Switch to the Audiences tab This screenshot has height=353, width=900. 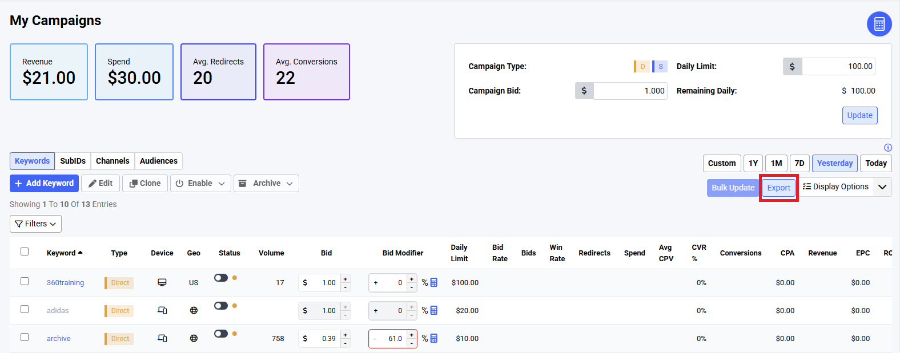pos(158,161)
